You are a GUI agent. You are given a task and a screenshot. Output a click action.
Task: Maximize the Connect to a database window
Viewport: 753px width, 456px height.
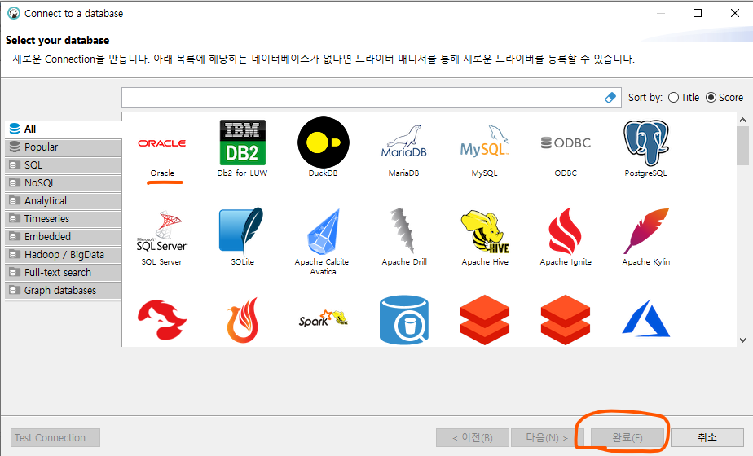click(698, 14)
